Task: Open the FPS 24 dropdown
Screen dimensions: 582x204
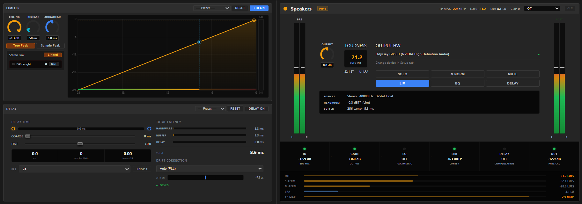Action: tap(75, 169)
